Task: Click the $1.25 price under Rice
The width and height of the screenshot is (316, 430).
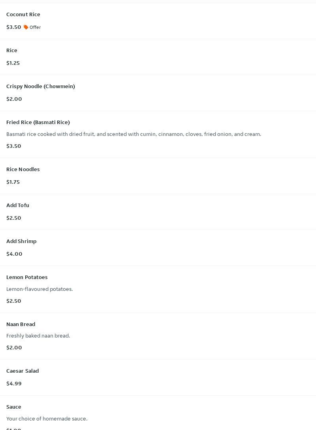Action: 13,63
